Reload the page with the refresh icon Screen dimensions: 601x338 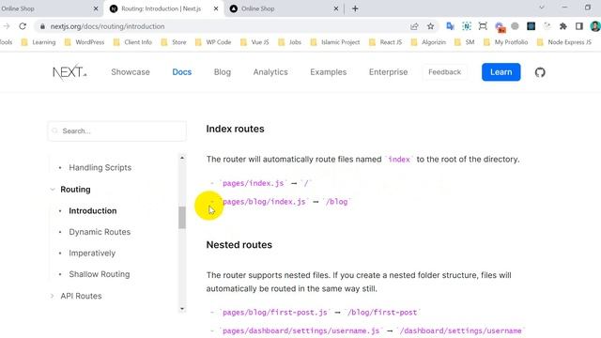point(23,26)
